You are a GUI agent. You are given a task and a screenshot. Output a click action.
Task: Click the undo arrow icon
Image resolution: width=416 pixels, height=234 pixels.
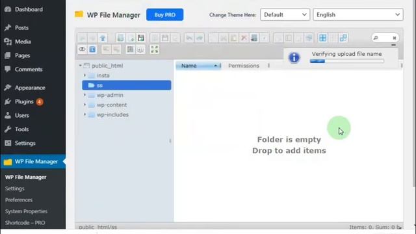coord(189,38)
